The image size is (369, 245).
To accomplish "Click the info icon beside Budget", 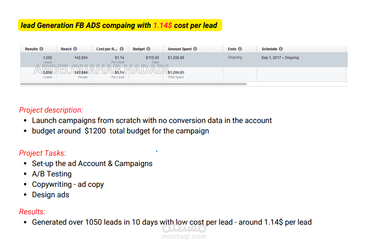I will [148, 49].
